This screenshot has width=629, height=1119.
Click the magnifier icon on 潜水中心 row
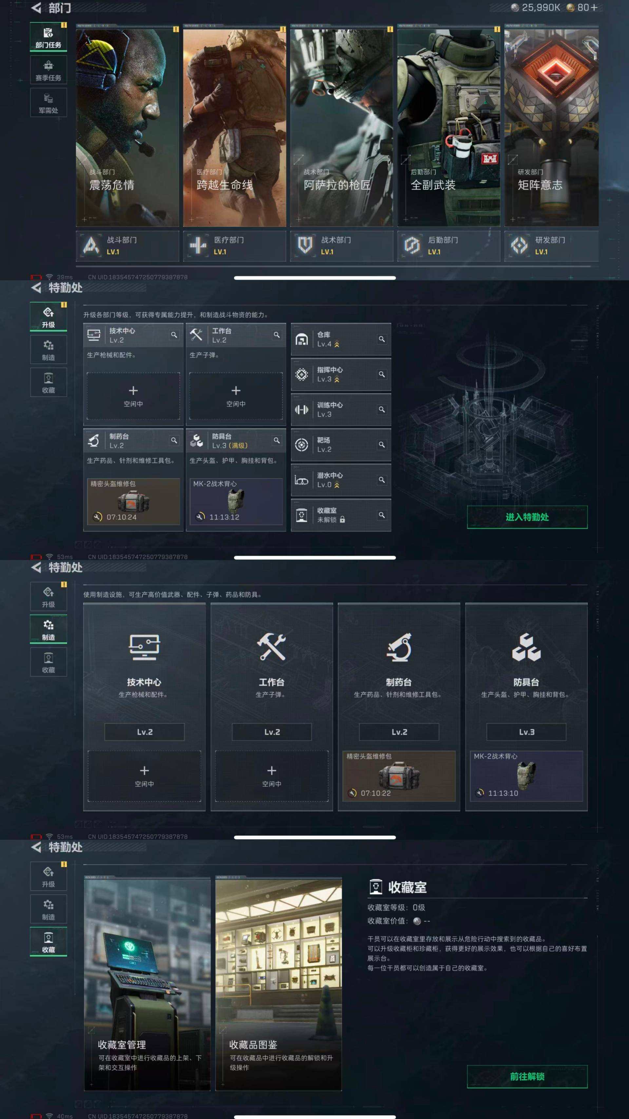(382, 480)
